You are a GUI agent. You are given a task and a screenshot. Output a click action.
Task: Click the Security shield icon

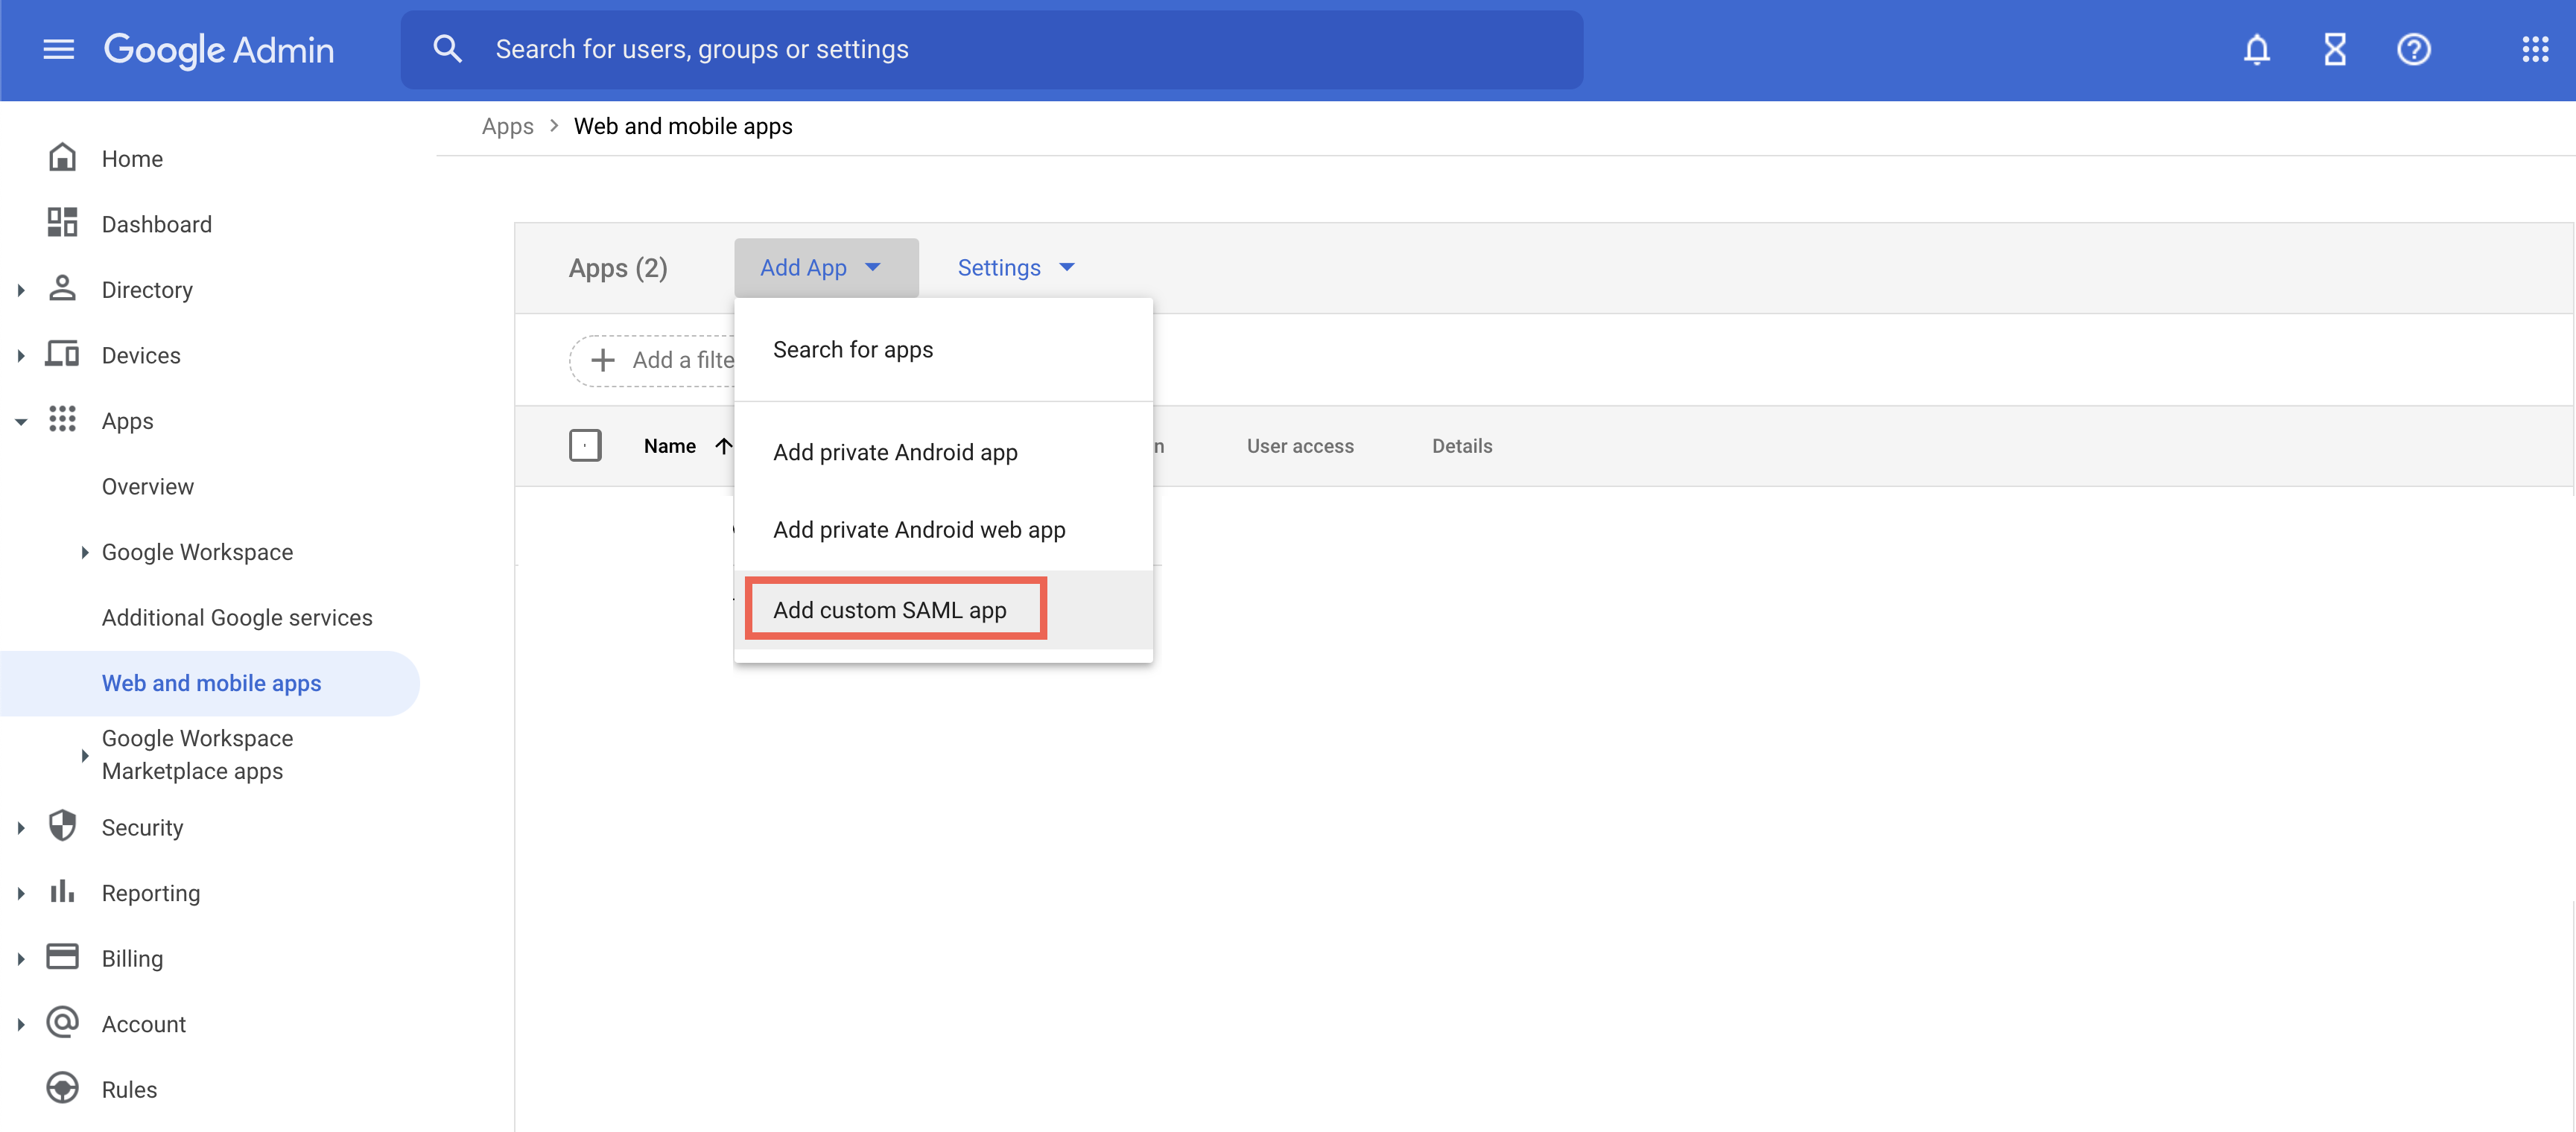62,826
